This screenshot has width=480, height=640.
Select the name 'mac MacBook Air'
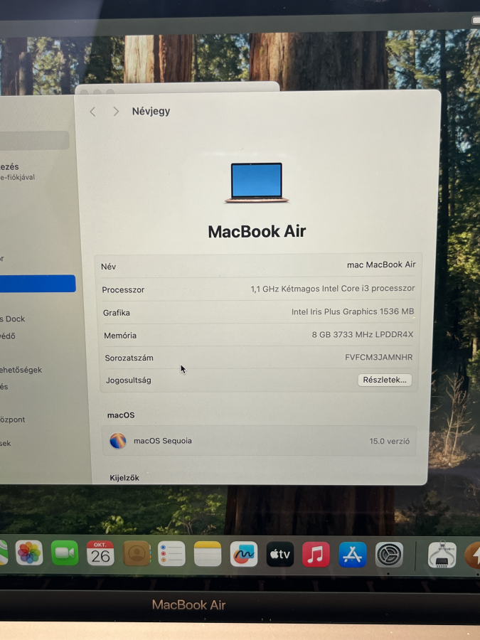(x=381, y=265)
